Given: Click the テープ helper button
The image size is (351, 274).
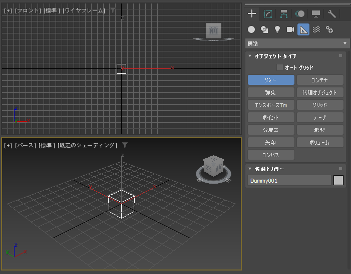Looking at the screenshot, I should click(320, 117).
